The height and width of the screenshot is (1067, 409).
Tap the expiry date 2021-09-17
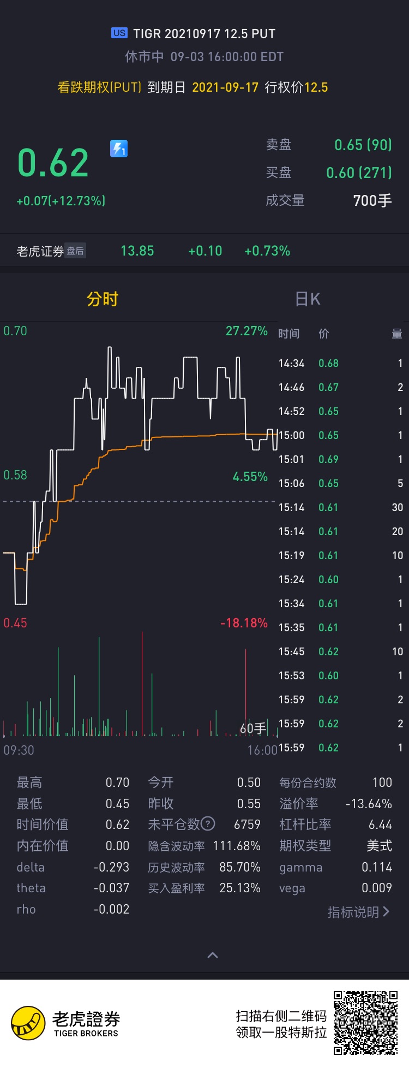[x=225, y=87]
